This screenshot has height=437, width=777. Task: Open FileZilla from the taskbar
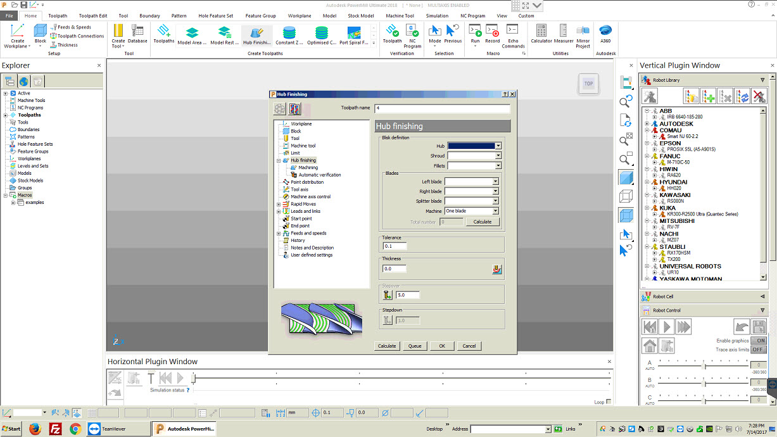pos(55,429)
